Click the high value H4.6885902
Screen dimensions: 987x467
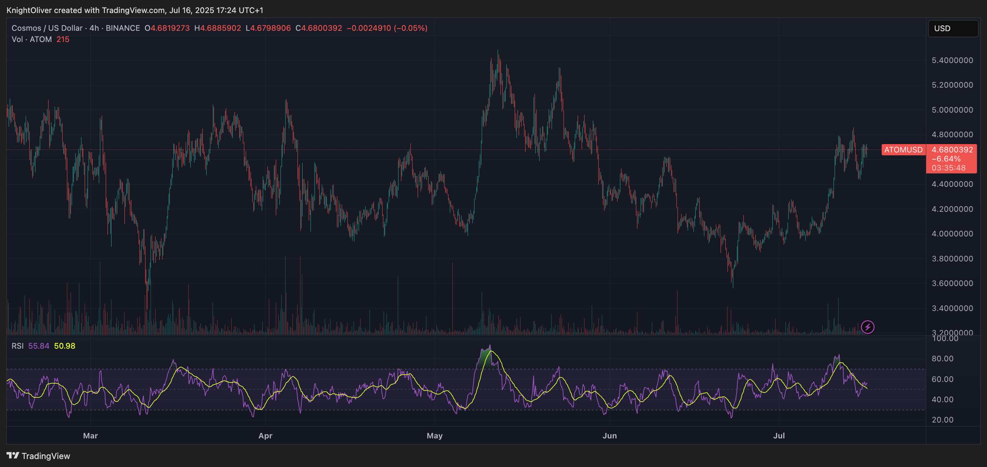tap(218, 28)
